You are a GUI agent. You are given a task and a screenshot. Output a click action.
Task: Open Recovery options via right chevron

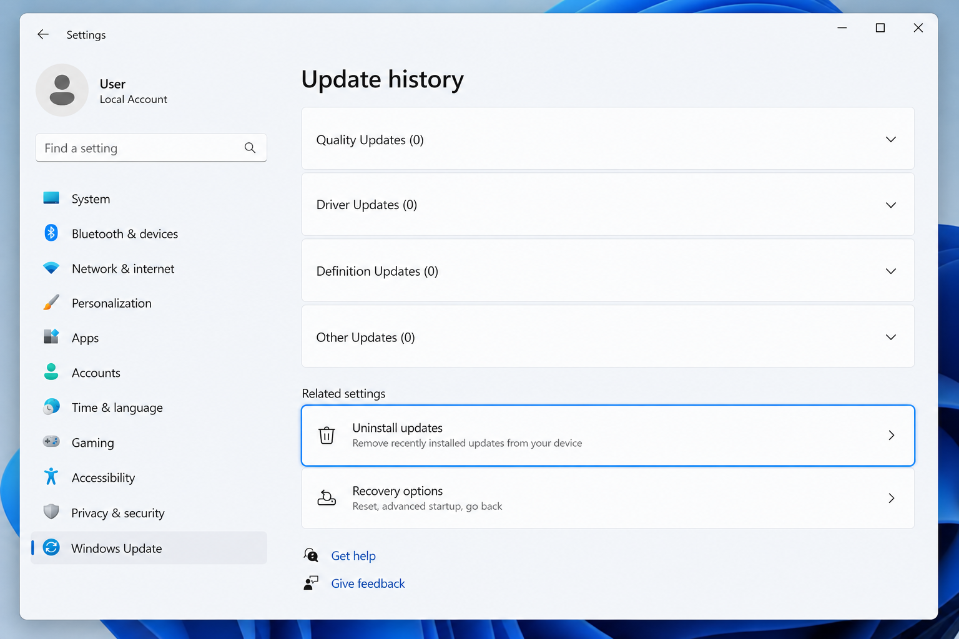(892, 498)
